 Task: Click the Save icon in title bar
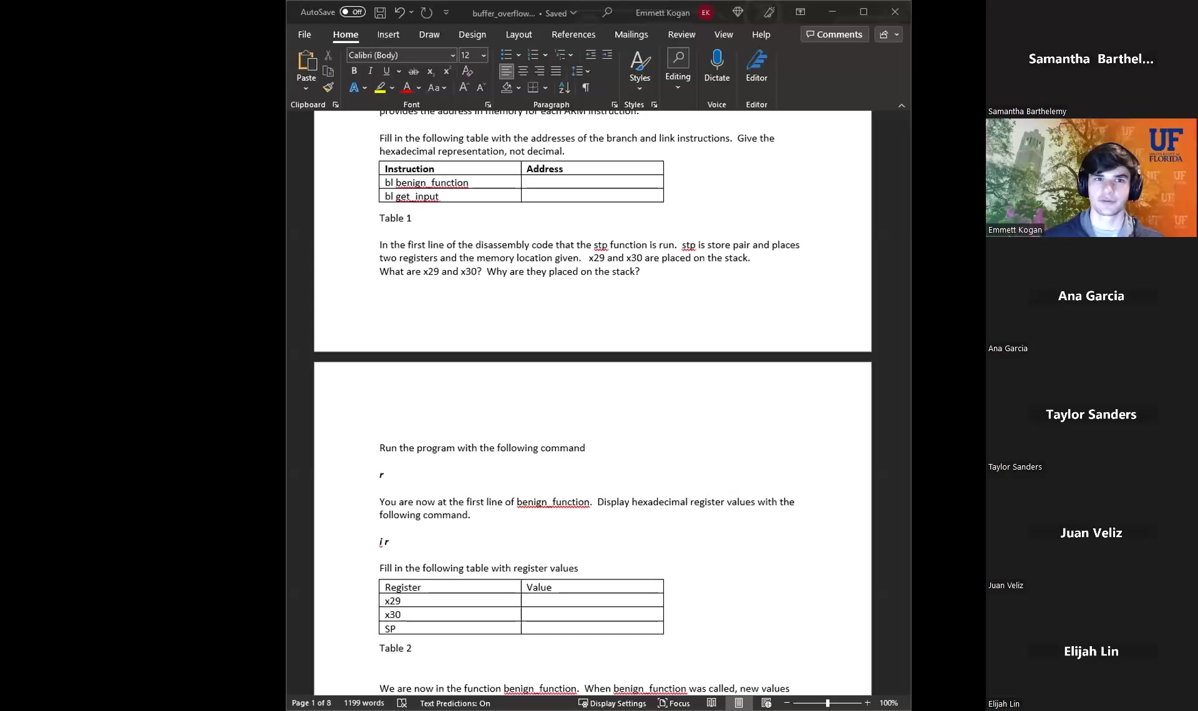point(379,12)
